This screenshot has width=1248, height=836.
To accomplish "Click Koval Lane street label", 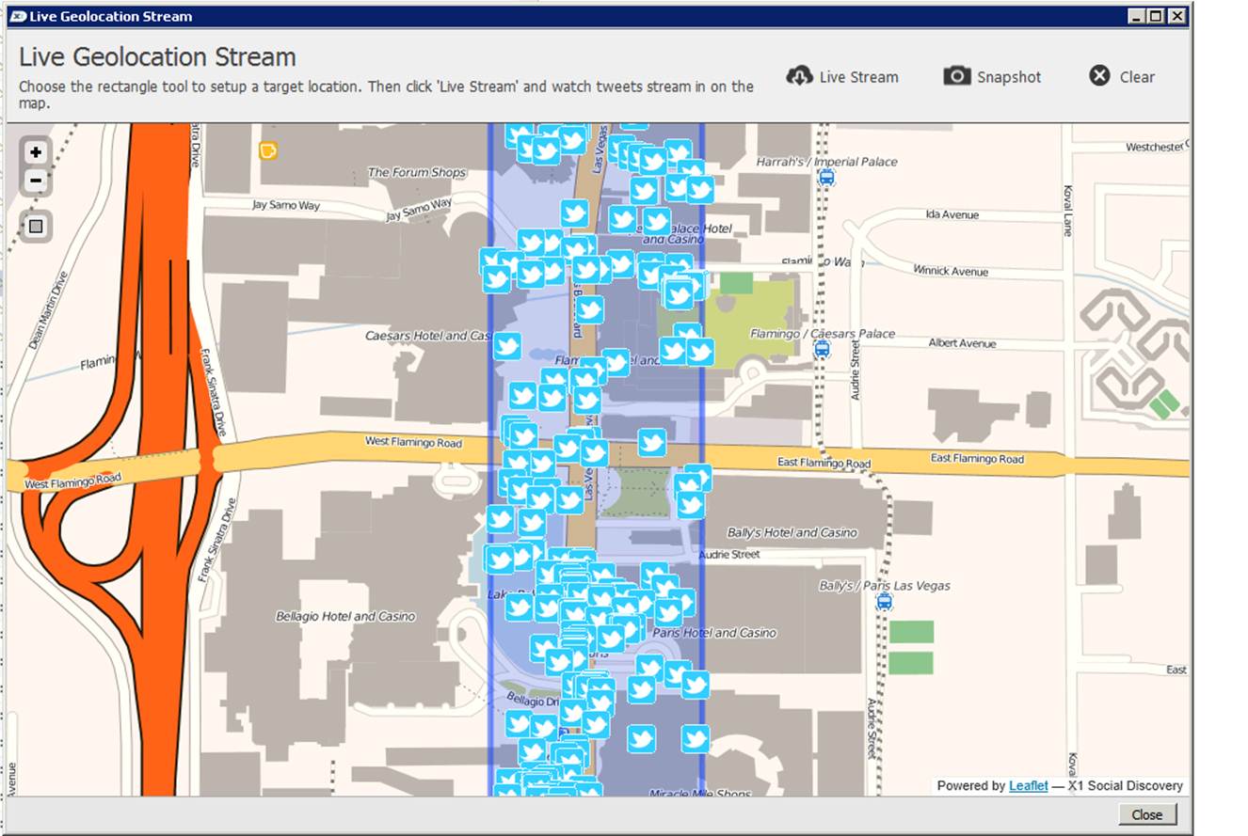I will click(1067, 210).
